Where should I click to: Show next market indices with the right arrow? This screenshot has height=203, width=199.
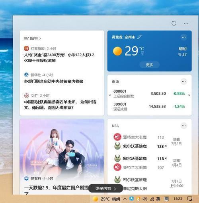pos(189,95)
